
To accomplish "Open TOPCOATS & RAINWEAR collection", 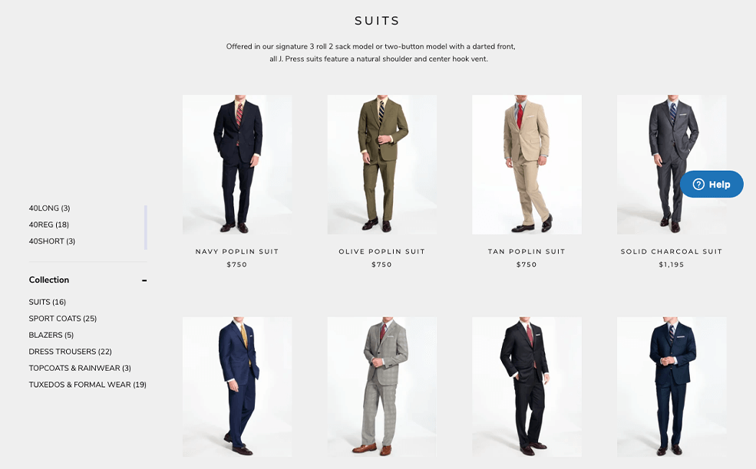I will 80,368.
